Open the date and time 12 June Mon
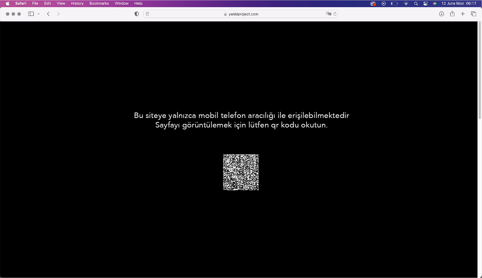The image size is (482, 278). point(459,4)
